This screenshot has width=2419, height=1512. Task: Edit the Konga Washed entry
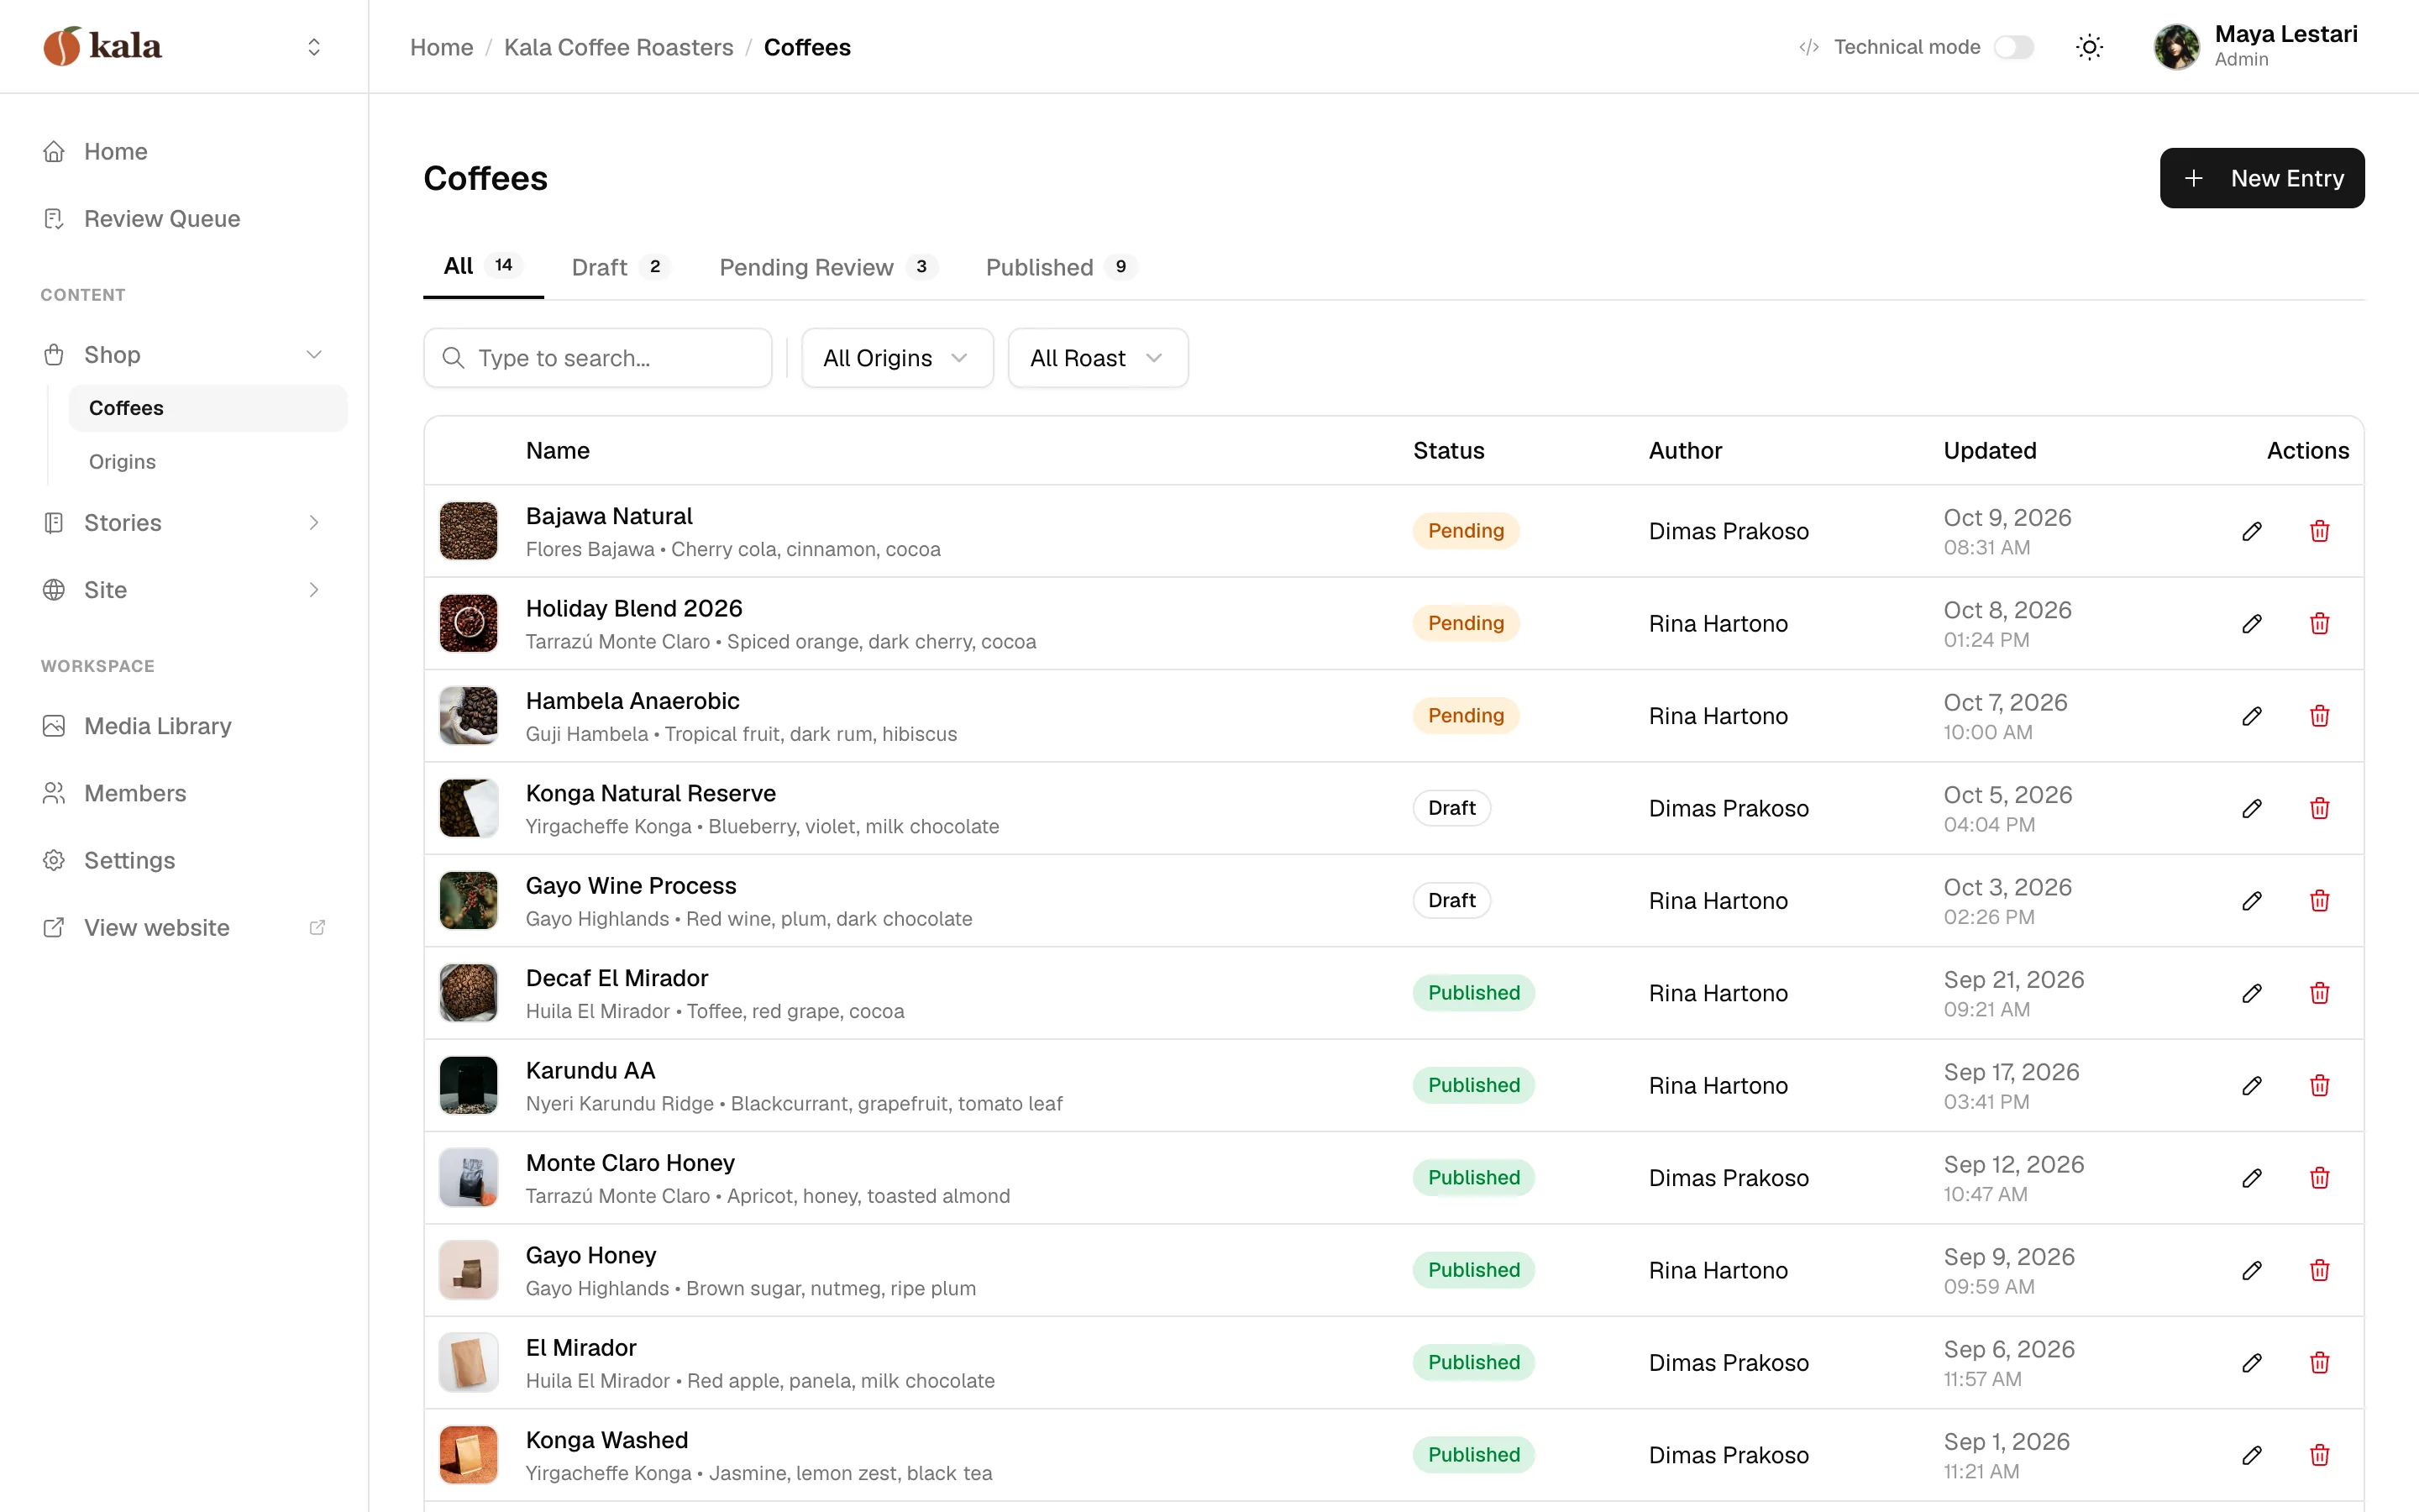click(2251, 1455)
